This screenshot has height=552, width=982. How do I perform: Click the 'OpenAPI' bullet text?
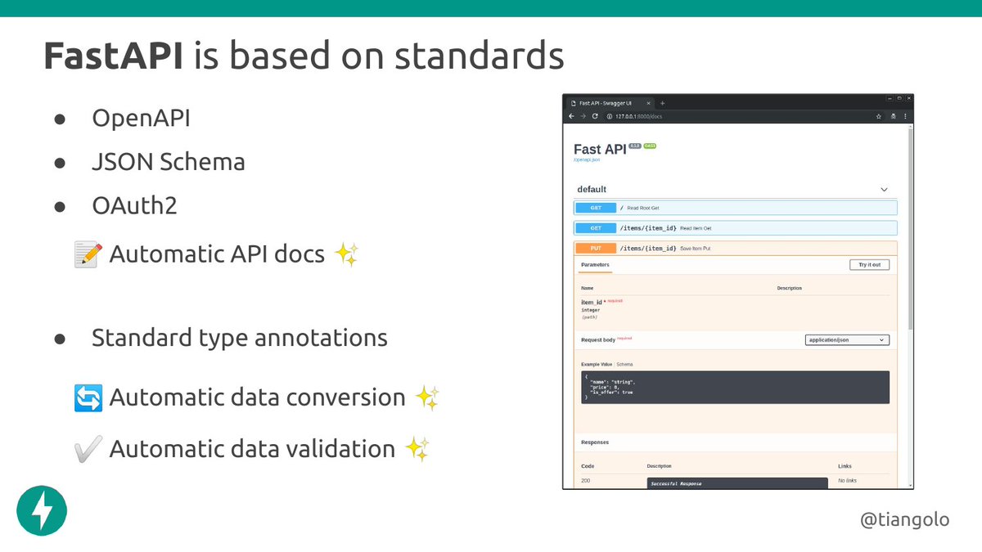(x=141, y=118)
